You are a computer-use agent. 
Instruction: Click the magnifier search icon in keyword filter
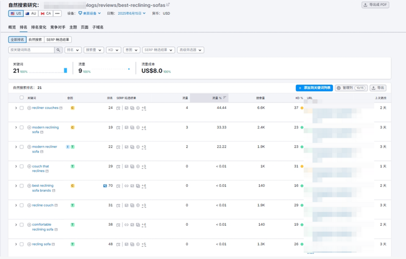(x=58, y=50)
